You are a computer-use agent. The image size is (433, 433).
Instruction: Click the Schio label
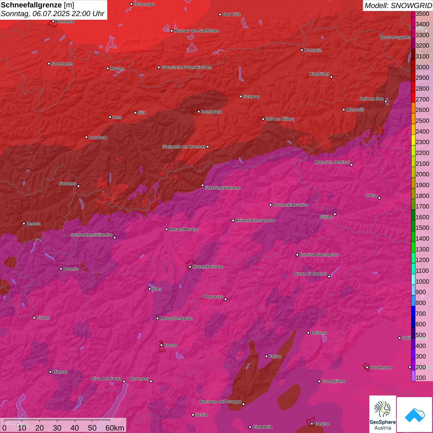(x=201, y=415)
